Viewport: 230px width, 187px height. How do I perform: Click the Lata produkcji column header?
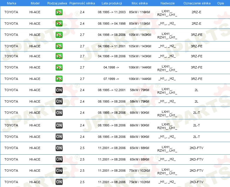(x=112, y=3)
